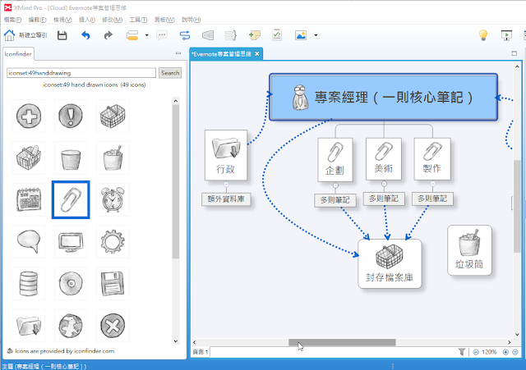Pick the database cylinder icon thumbnail
The height and width of the screenshot is (370, 526).
click(29, 284)
